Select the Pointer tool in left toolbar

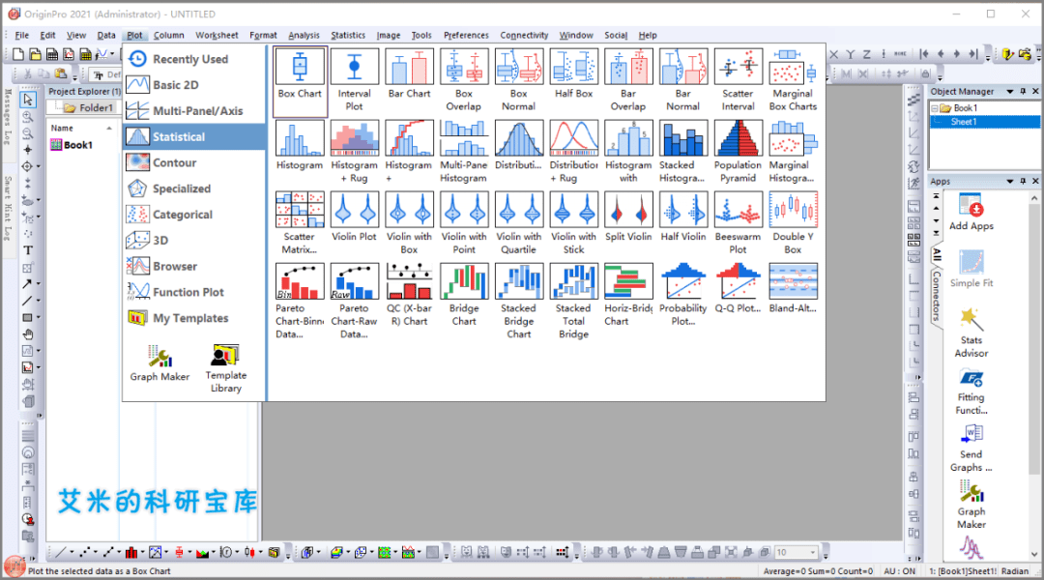[x=28, y=100]
